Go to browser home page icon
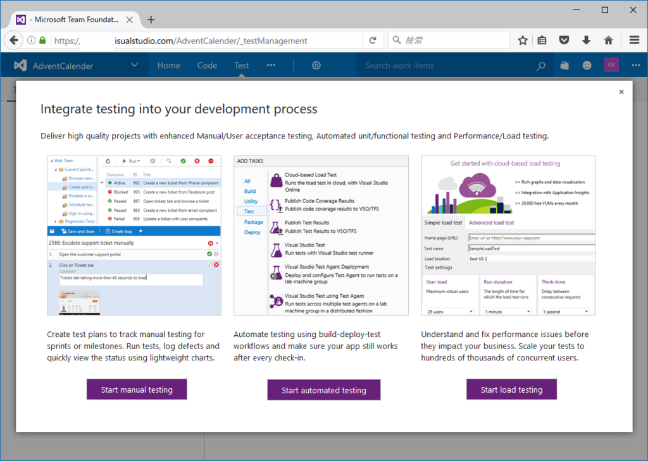648x461 pixels. click(x=608, y=40)
